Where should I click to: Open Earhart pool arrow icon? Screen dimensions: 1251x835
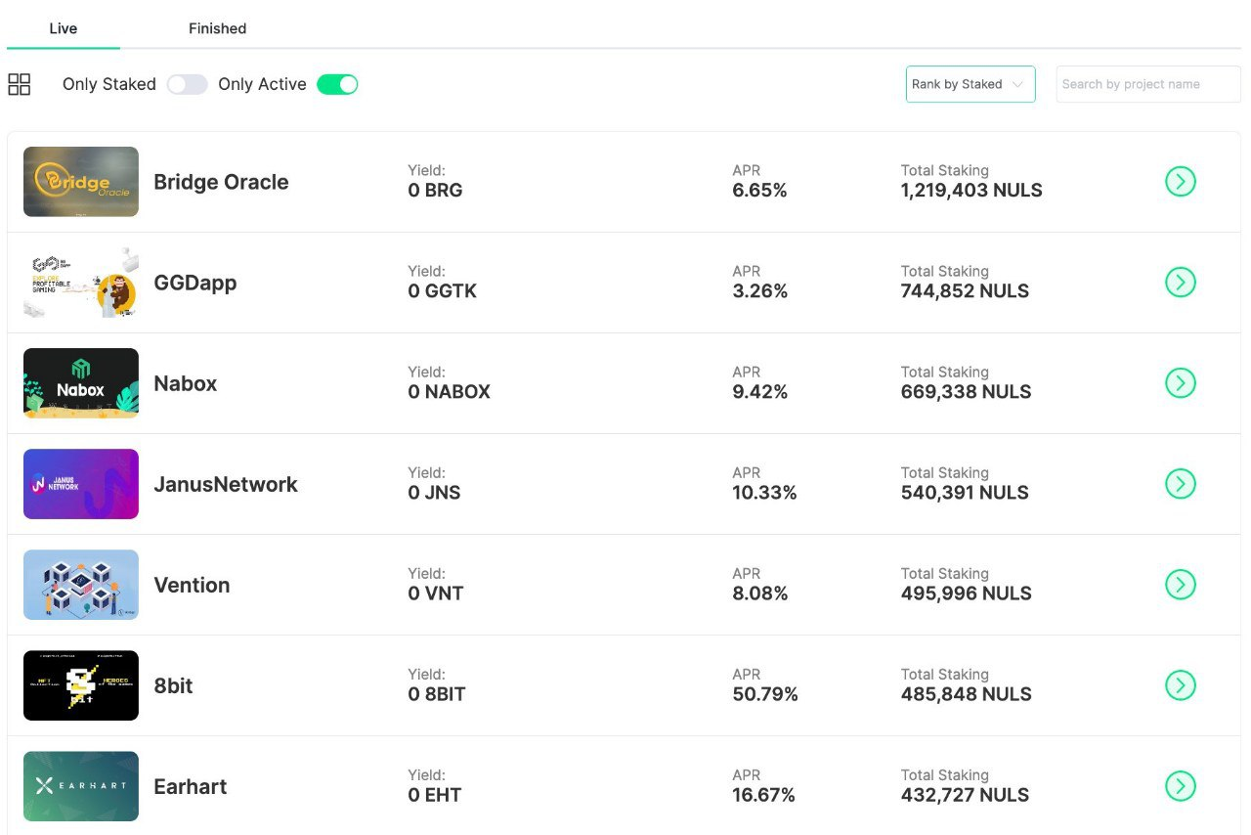(1181, 786)
